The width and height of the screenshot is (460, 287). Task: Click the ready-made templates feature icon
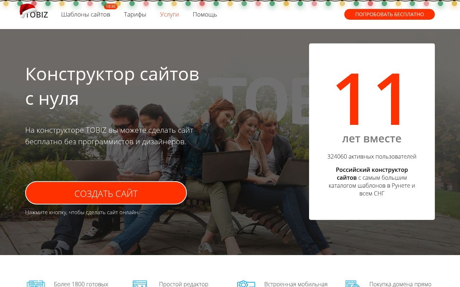pyautogui.click(x=36, y=284)
